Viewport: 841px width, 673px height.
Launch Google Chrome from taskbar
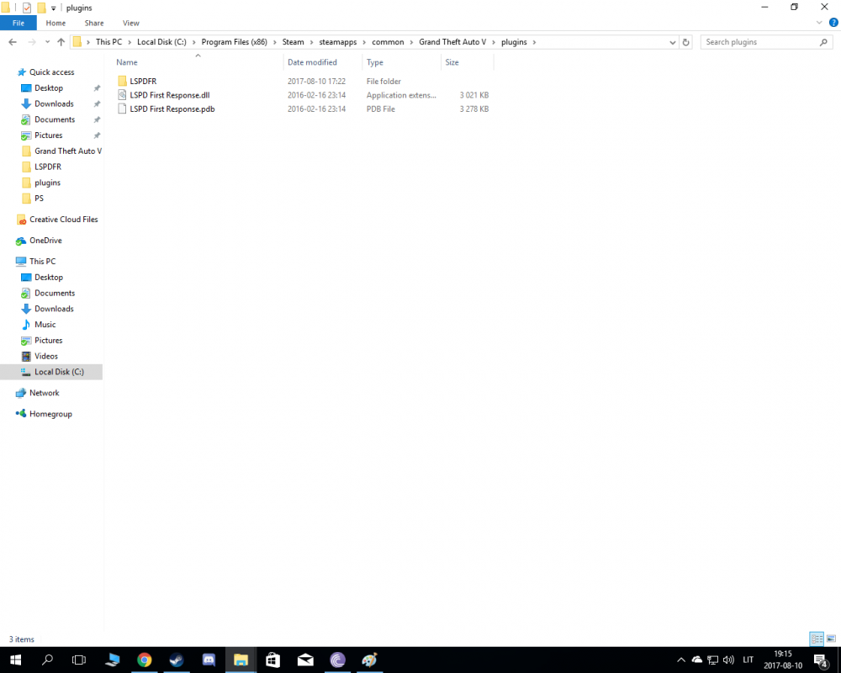click(x=145, y=660)
